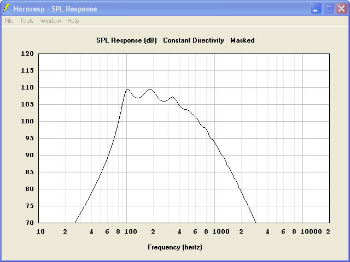The image size is (350, 262).
Task: Close the SPL Response window
Action: tap(341, 9)
